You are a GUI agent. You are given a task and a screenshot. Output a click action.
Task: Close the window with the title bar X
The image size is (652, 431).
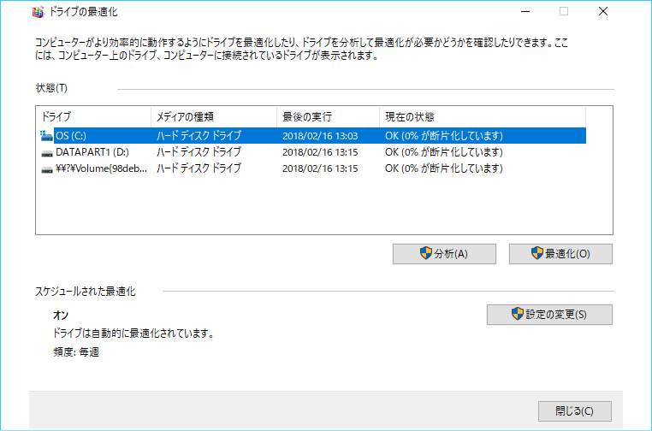[603, 12]
